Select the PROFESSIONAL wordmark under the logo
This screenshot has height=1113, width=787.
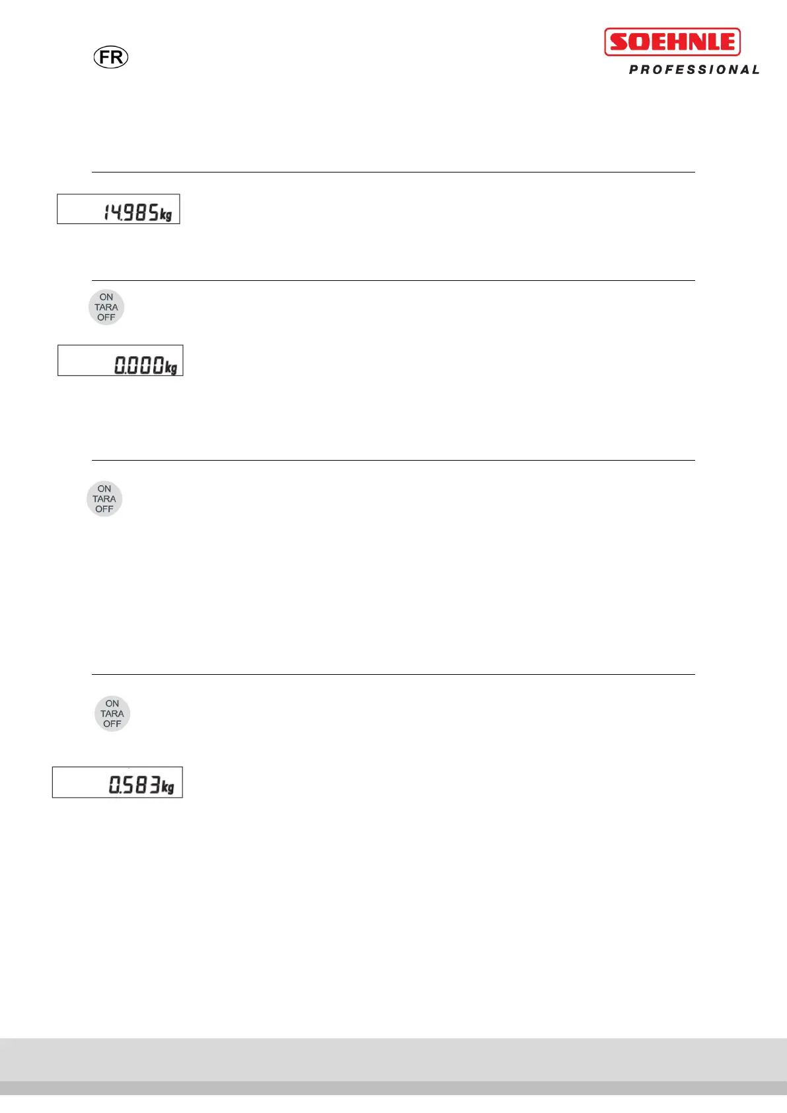point(694,69)
